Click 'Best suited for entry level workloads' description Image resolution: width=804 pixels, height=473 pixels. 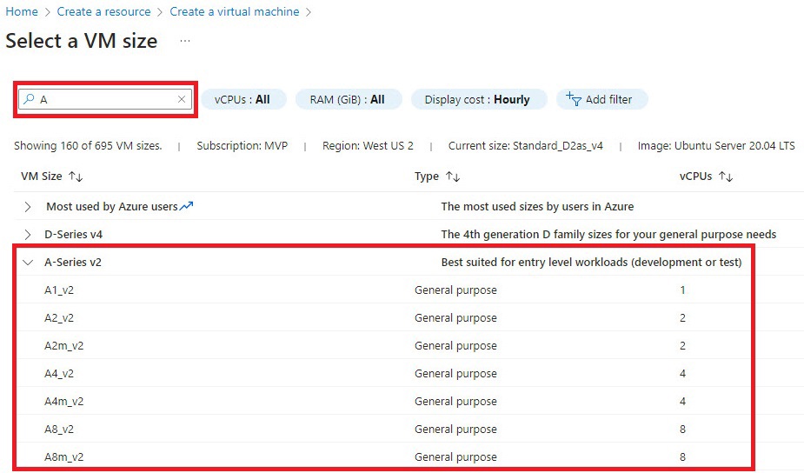click(592, 263)
